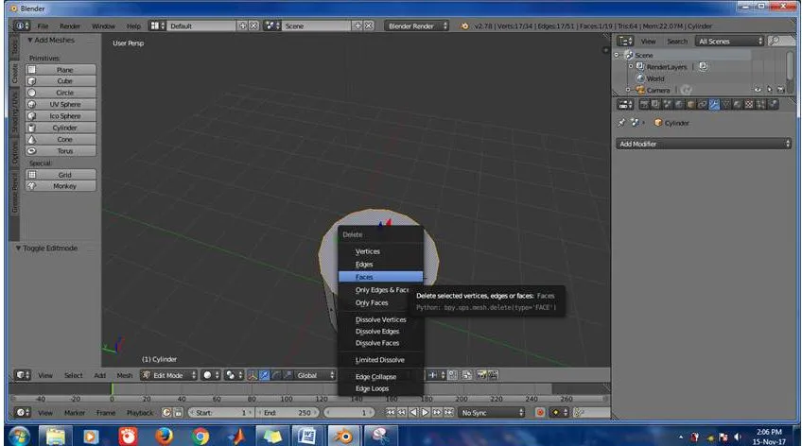Open 3D view editor type icon
The width and height of the screenshot is (802, 446).
tap(22, 375)
